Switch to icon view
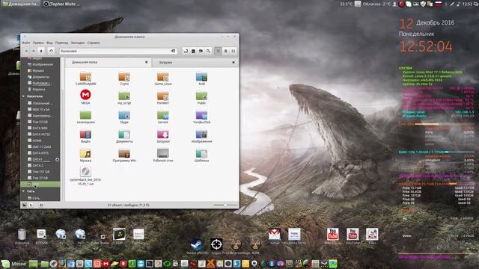The image size is (479, 269). pyautogui.click(x=218, y=51)
